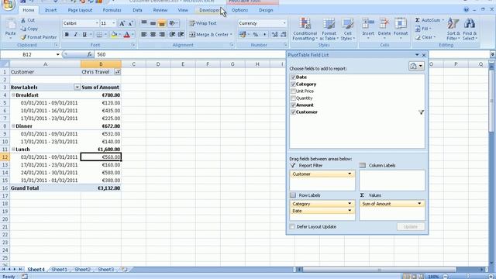496x279 pixels.
Task: Open Conditional Formatting
Action: pos(305,29)
